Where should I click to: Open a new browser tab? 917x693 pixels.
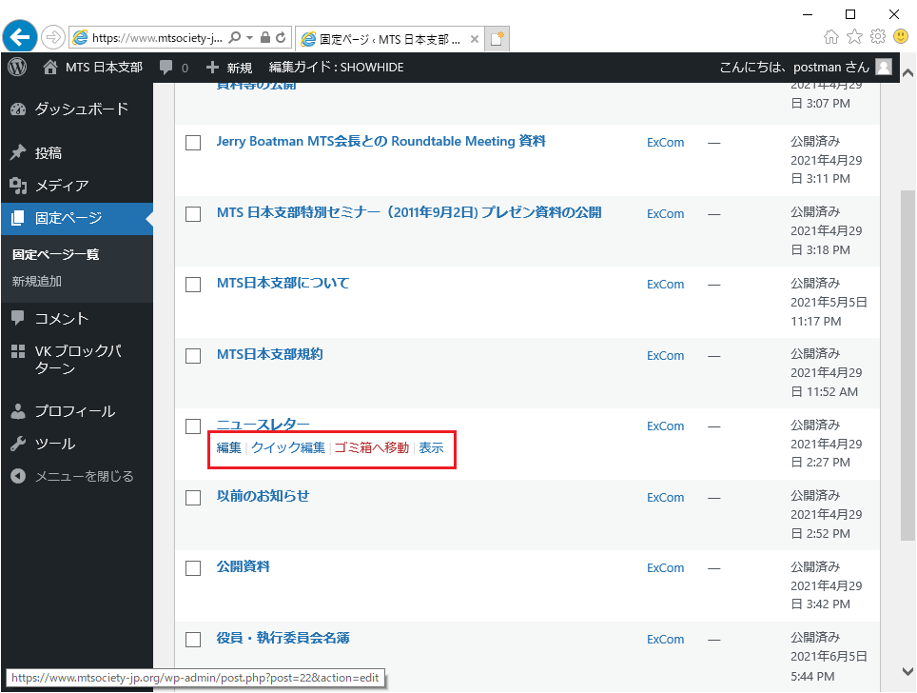497,38
